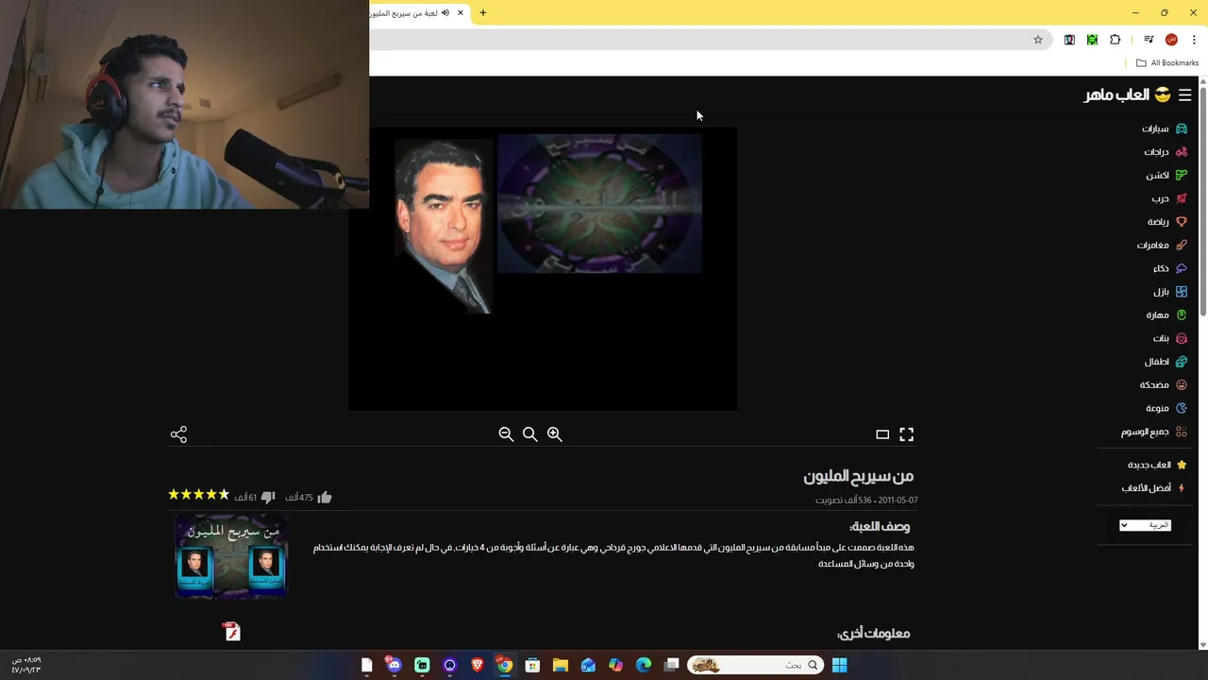
Task: Close the لعبة من سيربح المليون tab
Action: click(461, 13)
